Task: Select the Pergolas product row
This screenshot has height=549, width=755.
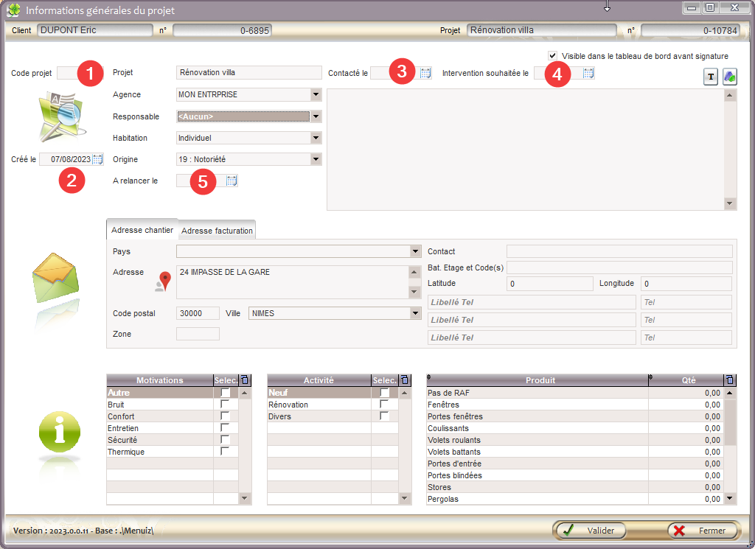Action: [x=574, y=499]
